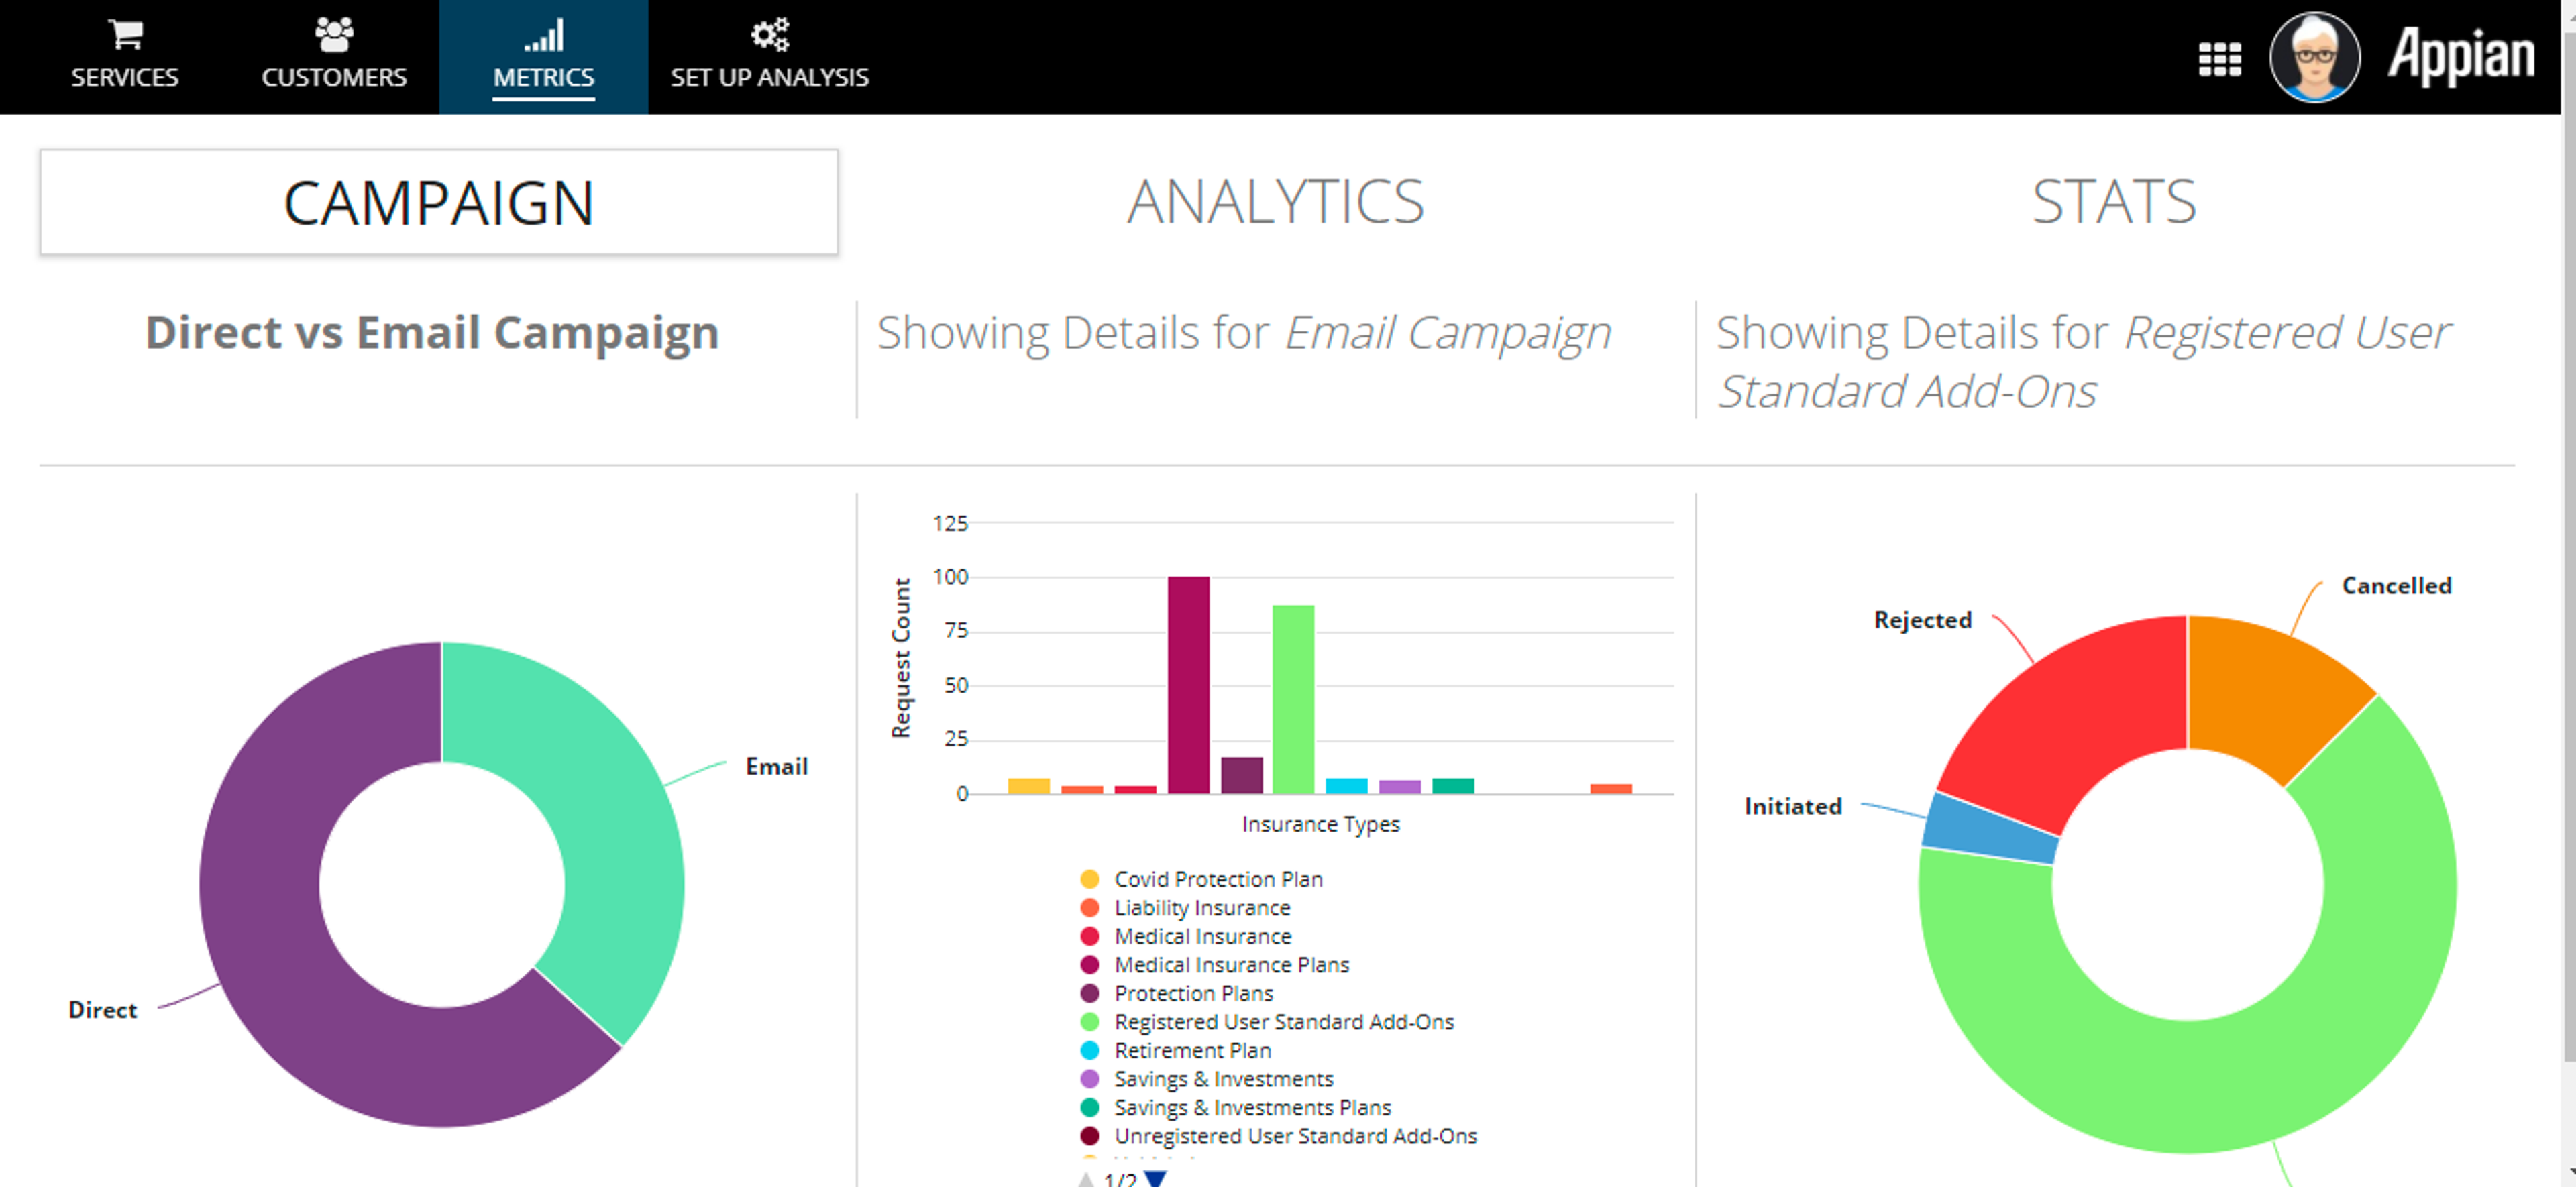Screen dimensions: 2576x1187
Task: Select the Metrics bar chart icon
Action: click(x=543, y=36)
